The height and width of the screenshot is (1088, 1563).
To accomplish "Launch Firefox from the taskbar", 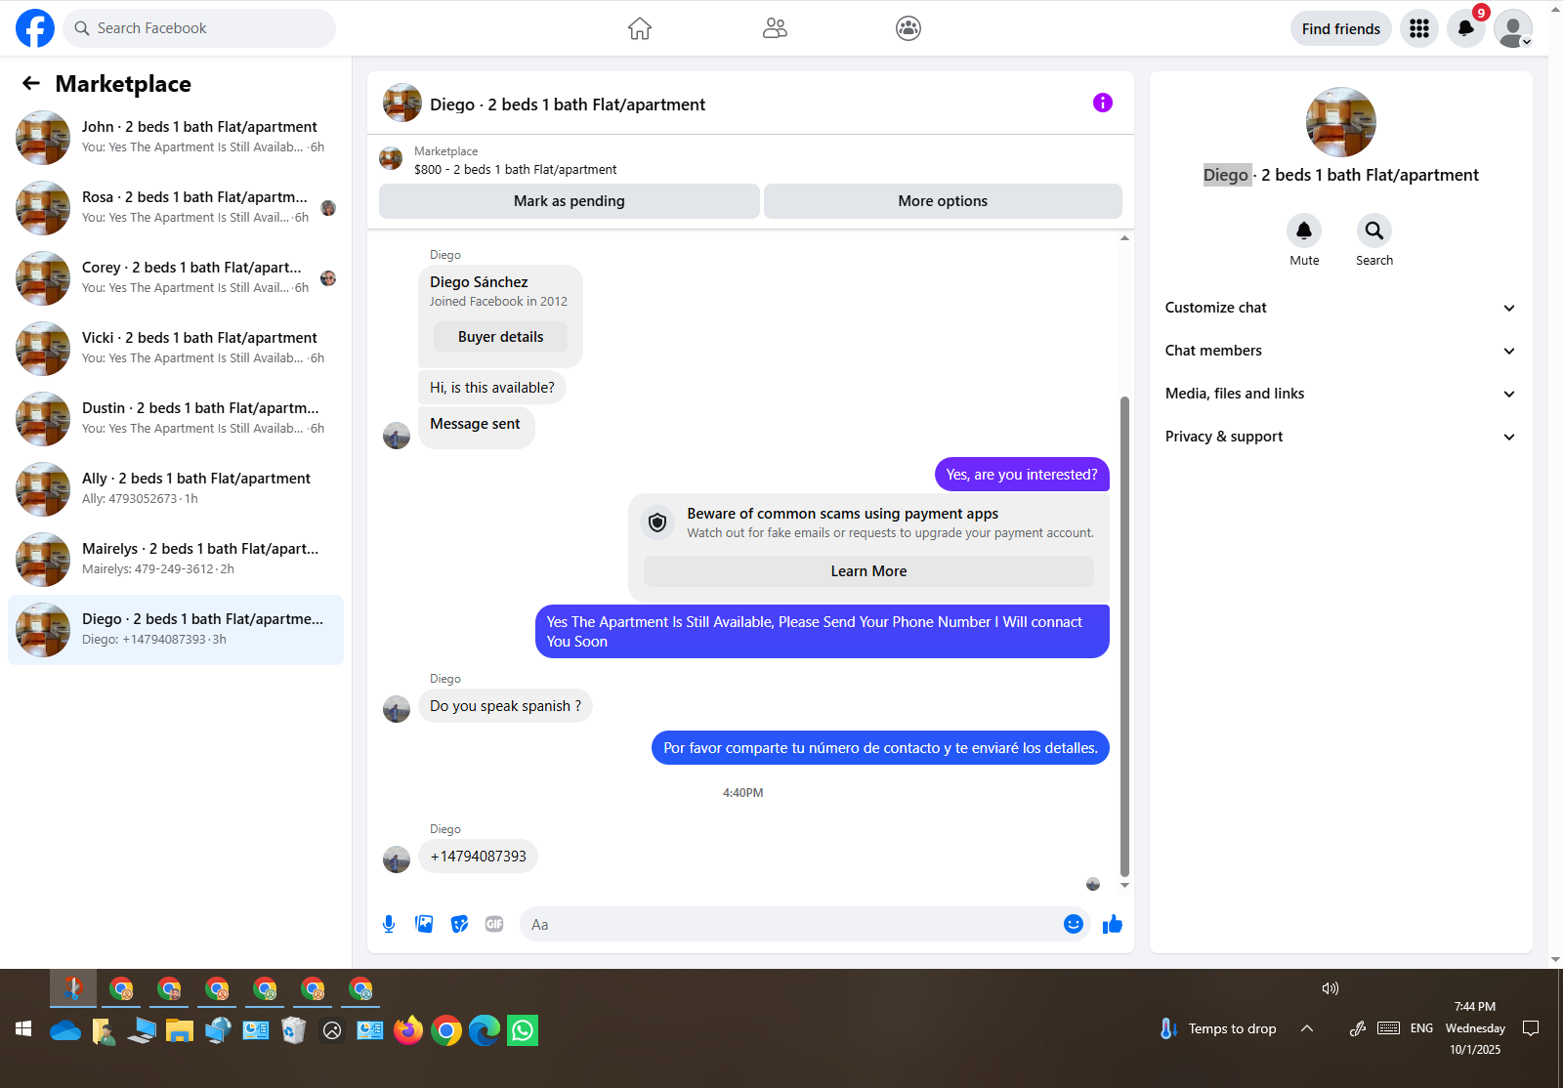I will pos(408,1030).
